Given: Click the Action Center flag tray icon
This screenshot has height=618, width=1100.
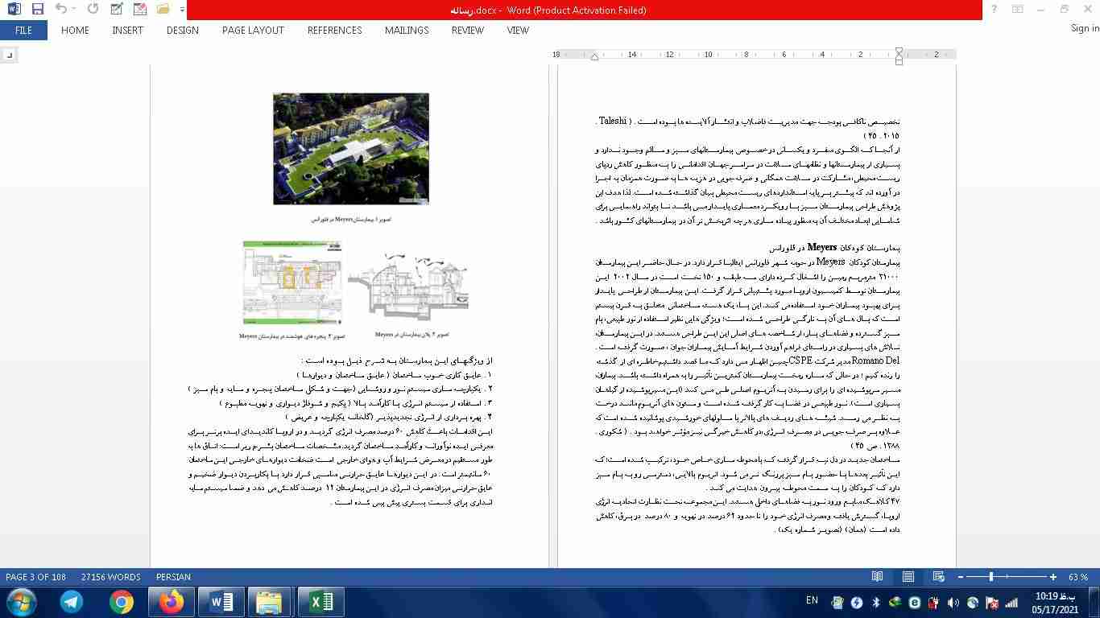Looking at the screenshot, I should 992,603.
